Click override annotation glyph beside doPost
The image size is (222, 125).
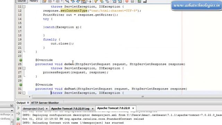21,85
